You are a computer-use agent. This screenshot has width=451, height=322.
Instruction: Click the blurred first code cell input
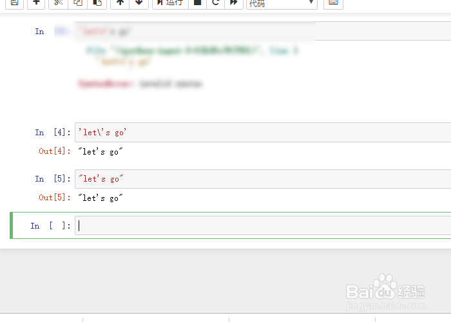pyautogui.click(x=263, y=31)
